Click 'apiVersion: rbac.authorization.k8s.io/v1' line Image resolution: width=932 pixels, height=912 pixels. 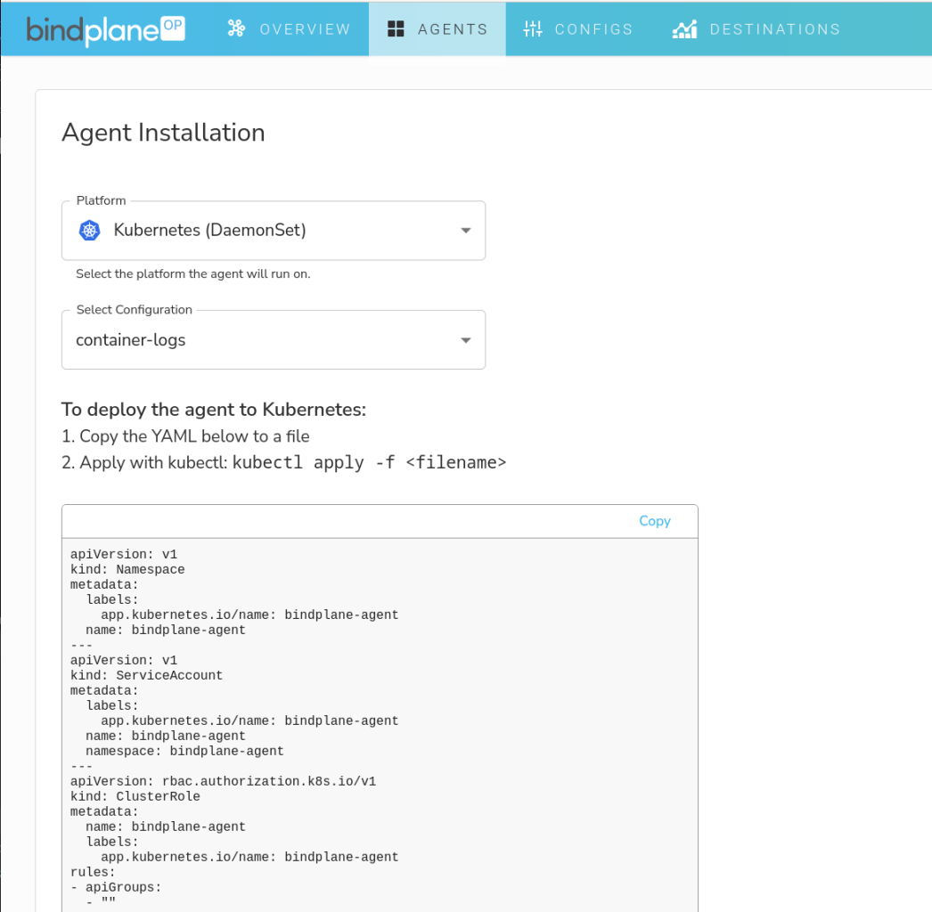tap(224, 781)
